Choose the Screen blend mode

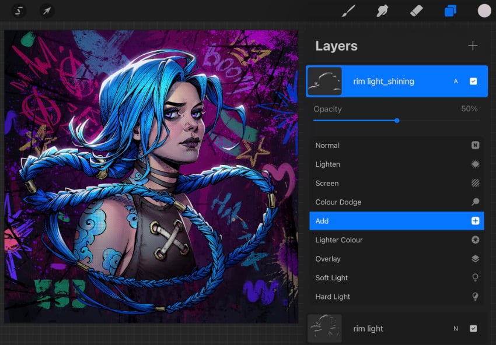point(397,183)
